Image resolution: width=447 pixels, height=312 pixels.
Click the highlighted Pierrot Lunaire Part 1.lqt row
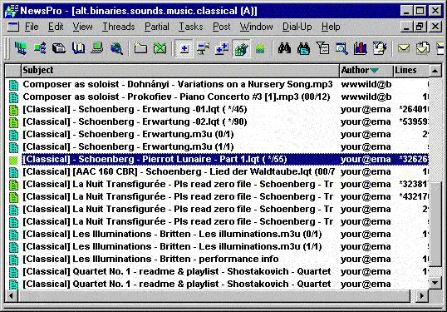pos(217,159)
